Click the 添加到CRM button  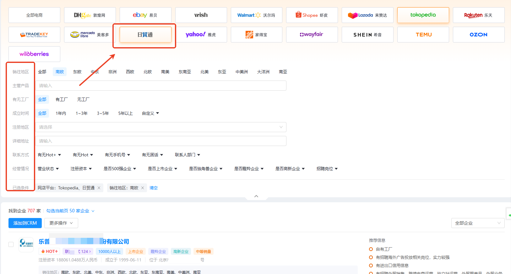coord(25,223)
